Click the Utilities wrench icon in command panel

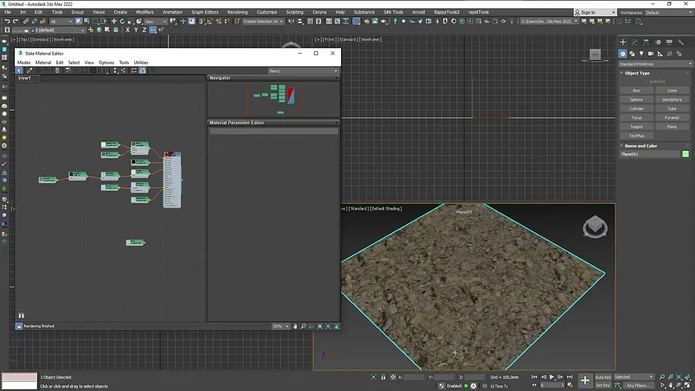[681, 42]
